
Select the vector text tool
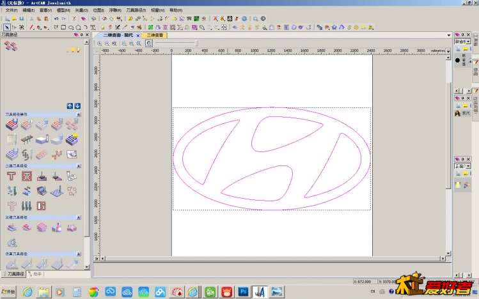coord(93,27)
